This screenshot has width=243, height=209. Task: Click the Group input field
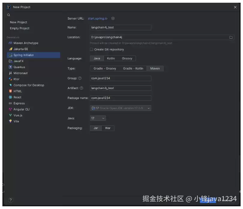coord(121,78)
